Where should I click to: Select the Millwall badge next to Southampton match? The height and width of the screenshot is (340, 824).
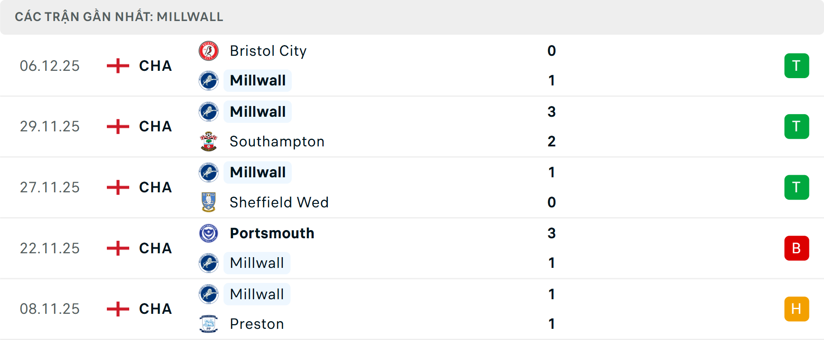pyautogui.click(x=209, y=112)
